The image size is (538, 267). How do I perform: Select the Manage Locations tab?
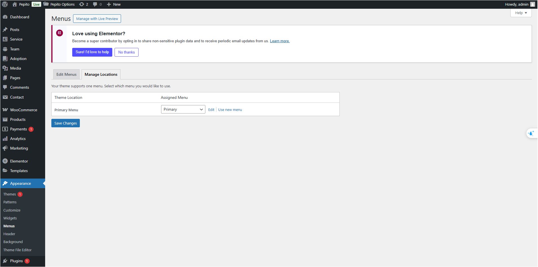pyautogui.click(x=101, y=74)
